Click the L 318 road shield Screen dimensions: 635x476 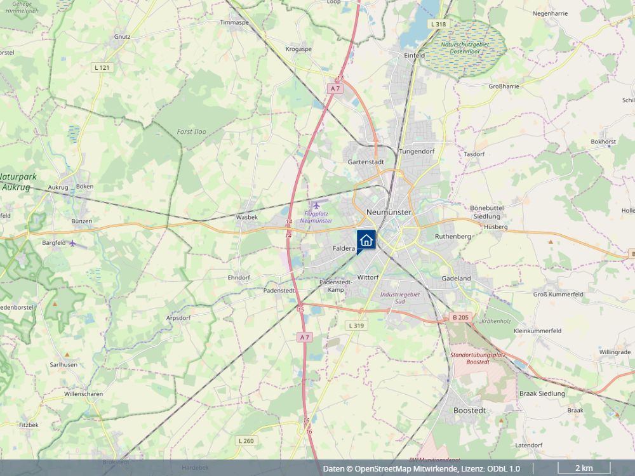439,24
